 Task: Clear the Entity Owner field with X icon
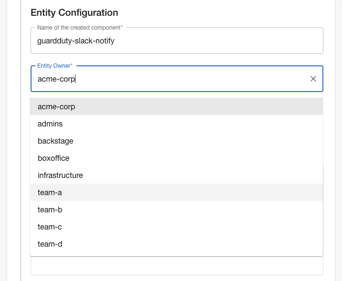[x=313, y=79]
